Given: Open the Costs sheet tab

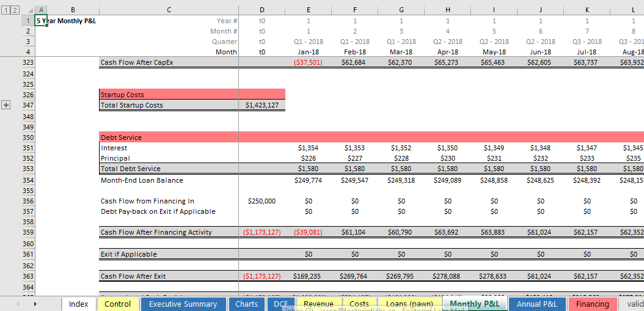Looking at the screenshot, I should click(359, 304).
